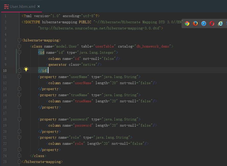Click "utf-8" encoding value on line 1

coord(88,16)
